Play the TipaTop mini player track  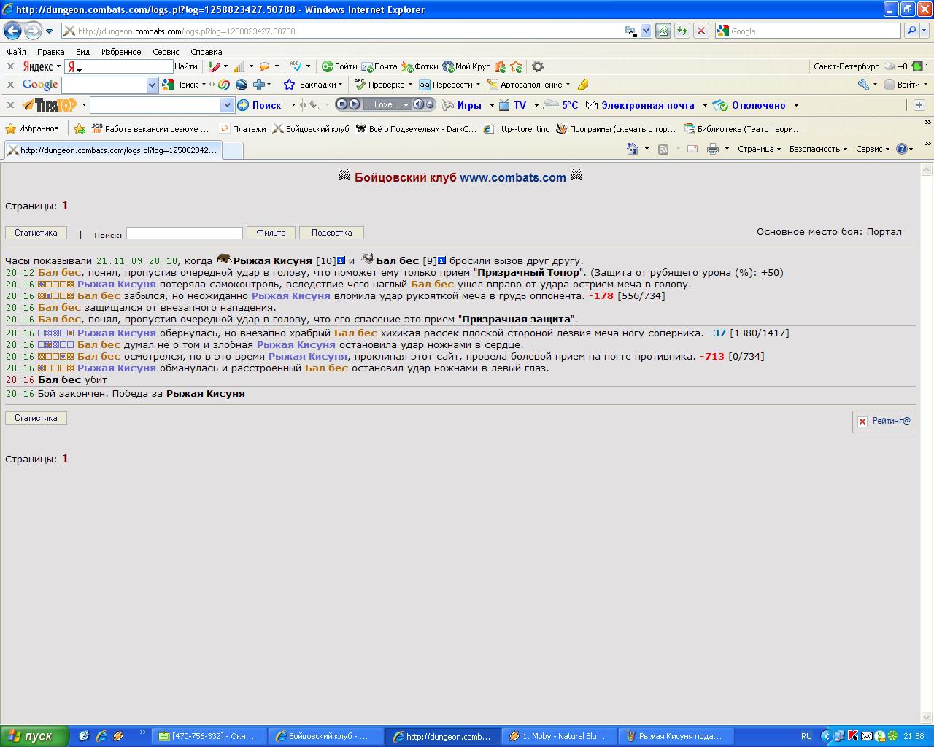[354, 104]
